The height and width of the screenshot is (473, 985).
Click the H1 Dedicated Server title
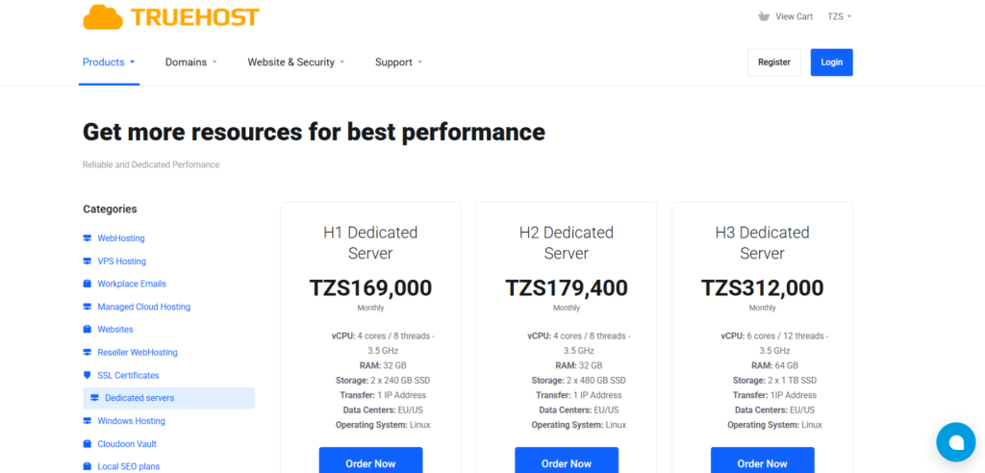[370, 242]
